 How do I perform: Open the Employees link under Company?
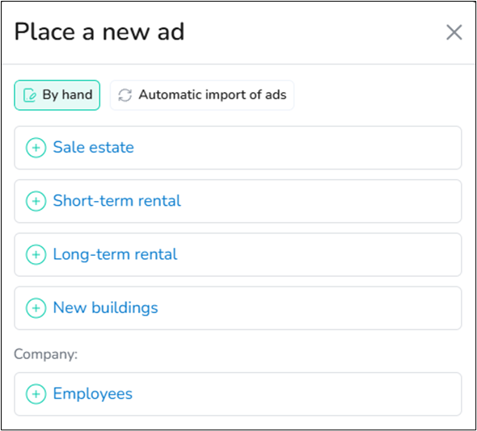[93, 394]
